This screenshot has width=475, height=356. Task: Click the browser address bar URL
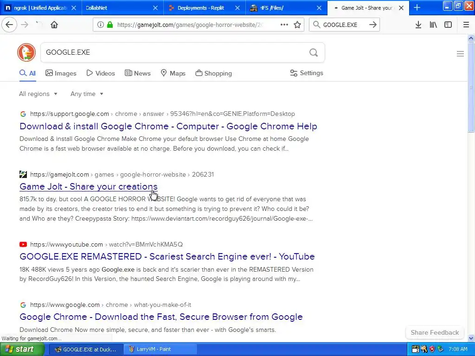(190, 25)
